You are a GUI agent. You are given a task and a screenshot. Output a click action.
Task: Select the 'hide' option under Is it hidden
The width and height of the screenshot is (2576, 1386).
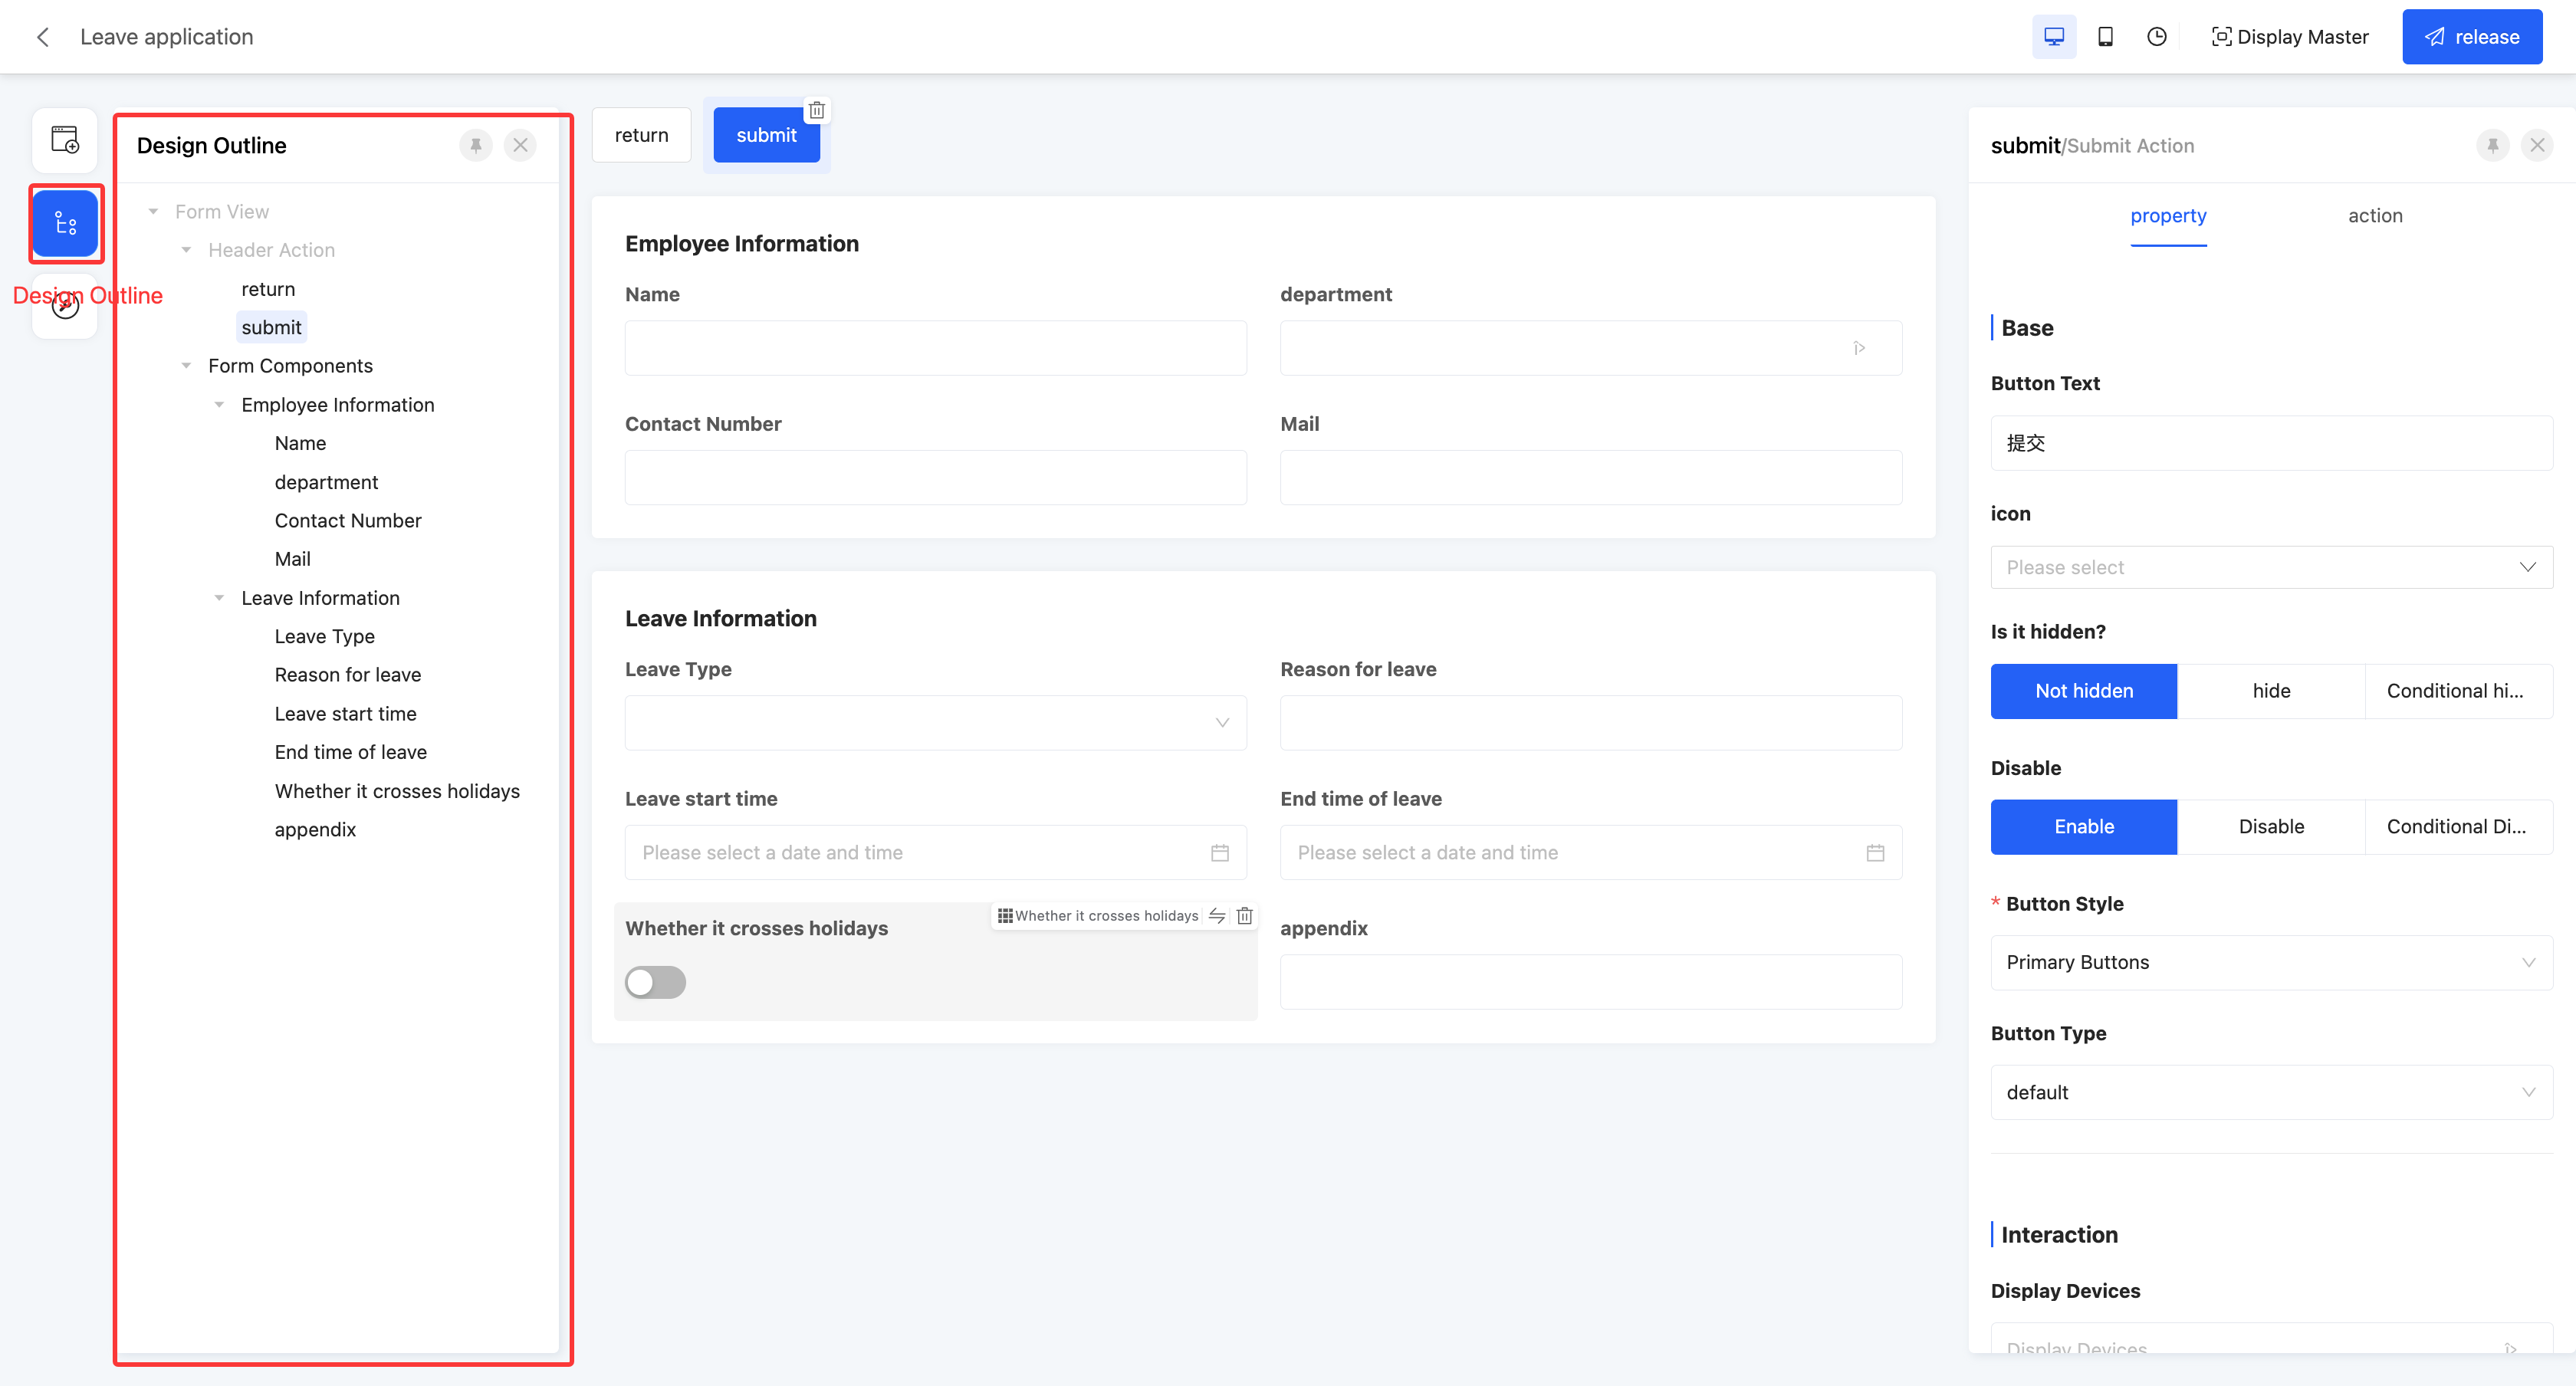[2270, 691]
